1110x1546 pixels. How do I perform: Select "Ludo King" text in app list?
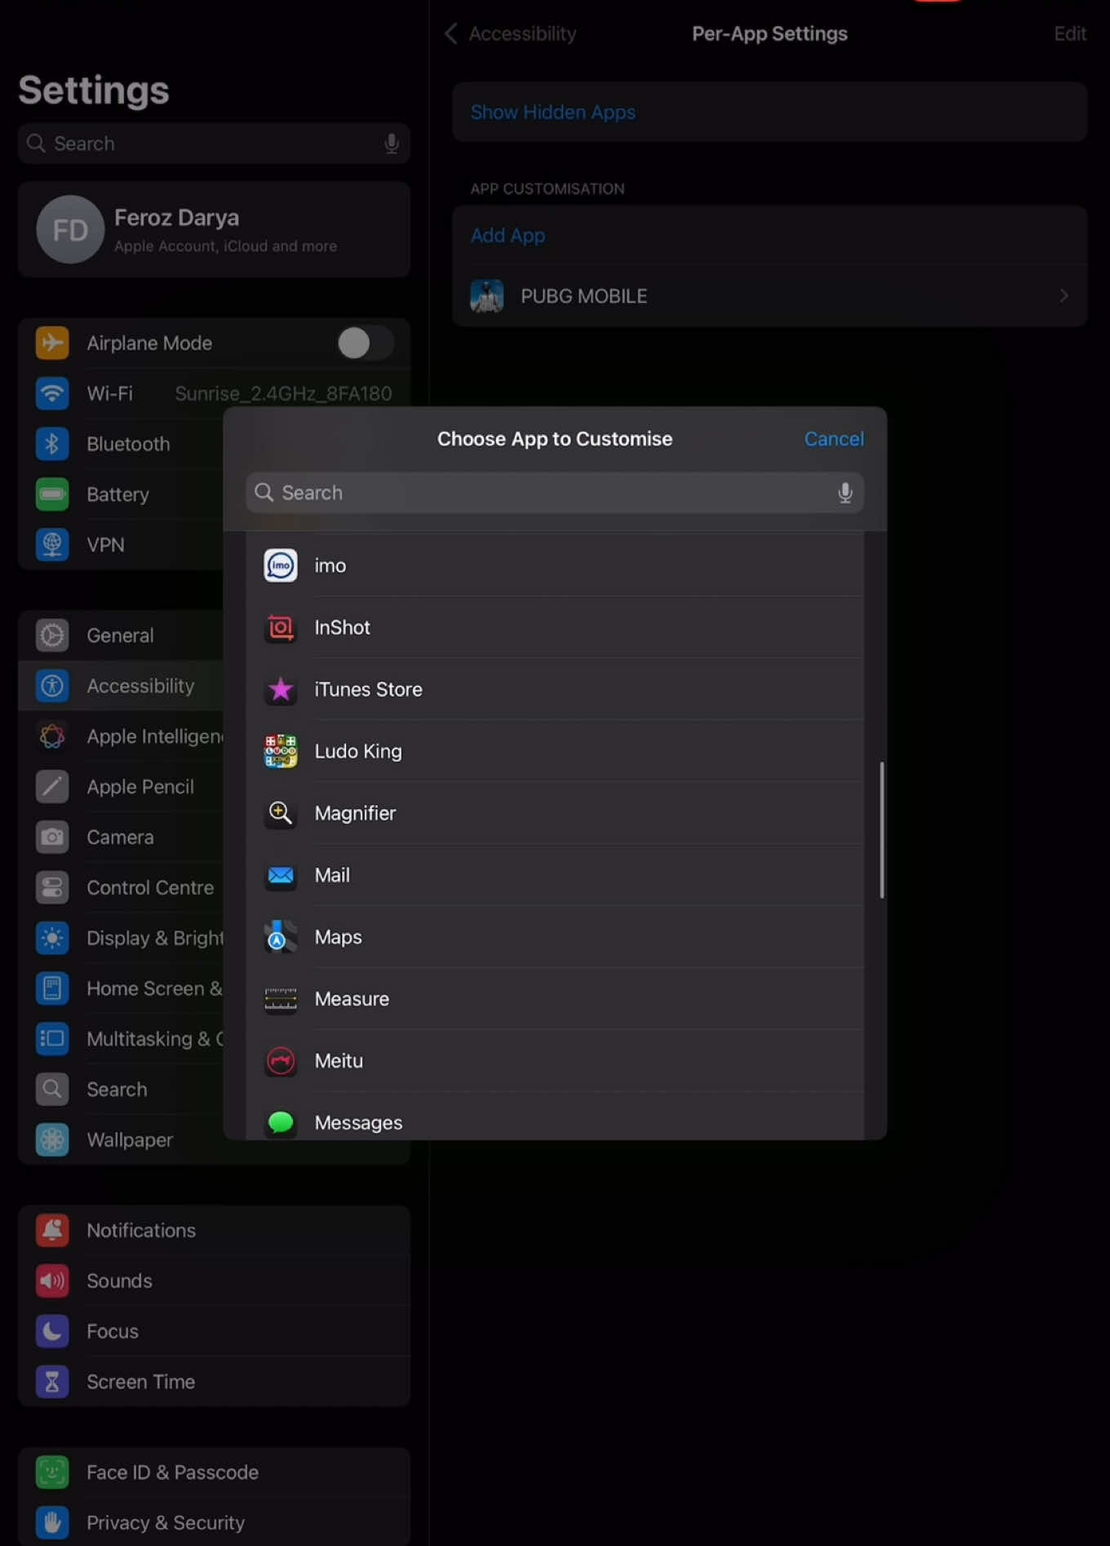point(358,752)
